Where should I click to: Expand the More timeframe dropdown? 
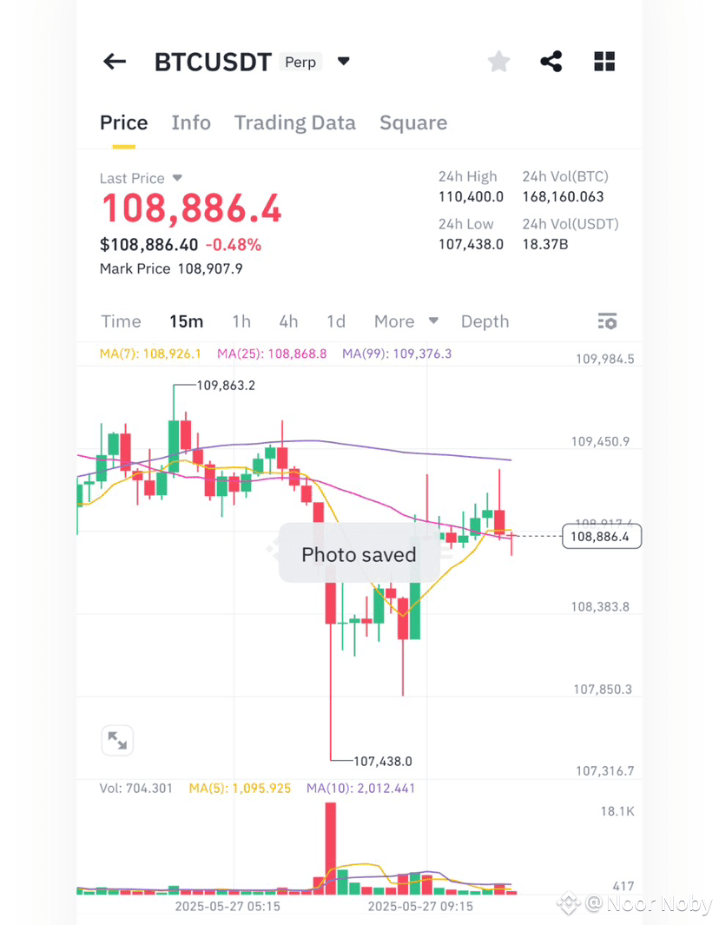pos(406,321)
